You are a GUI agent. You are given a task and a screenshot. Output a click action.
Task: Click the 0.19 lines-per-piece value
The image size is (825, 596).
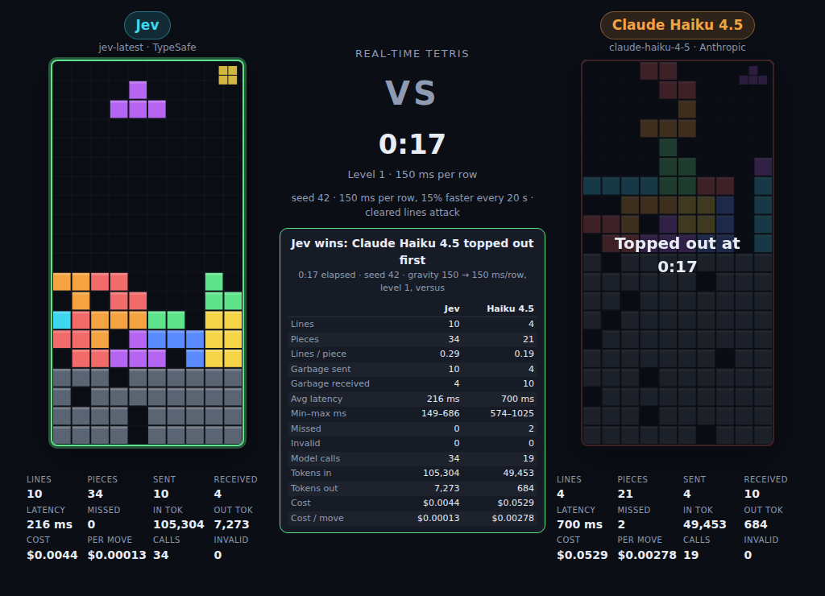[524, 354]
